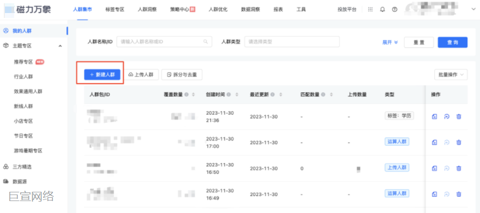Focus the 人群名称/ID input field

[165, 42]
